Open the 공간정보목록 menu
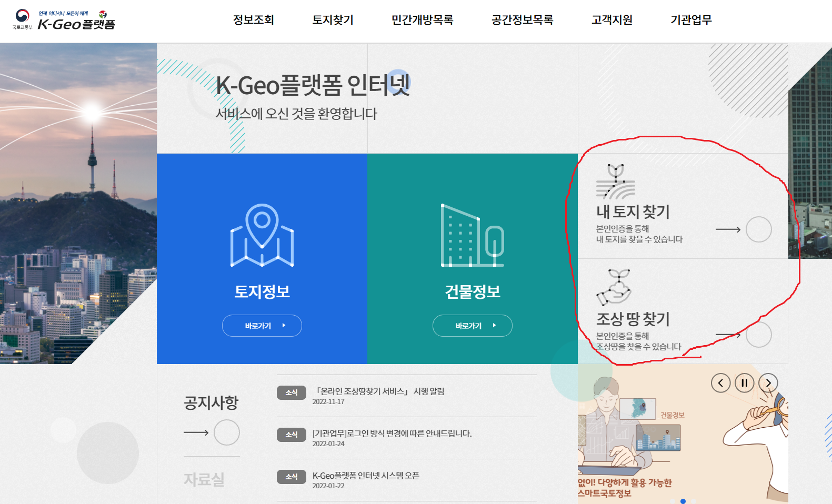The height and width of the screenshot is (504, 832). point(523,20)
